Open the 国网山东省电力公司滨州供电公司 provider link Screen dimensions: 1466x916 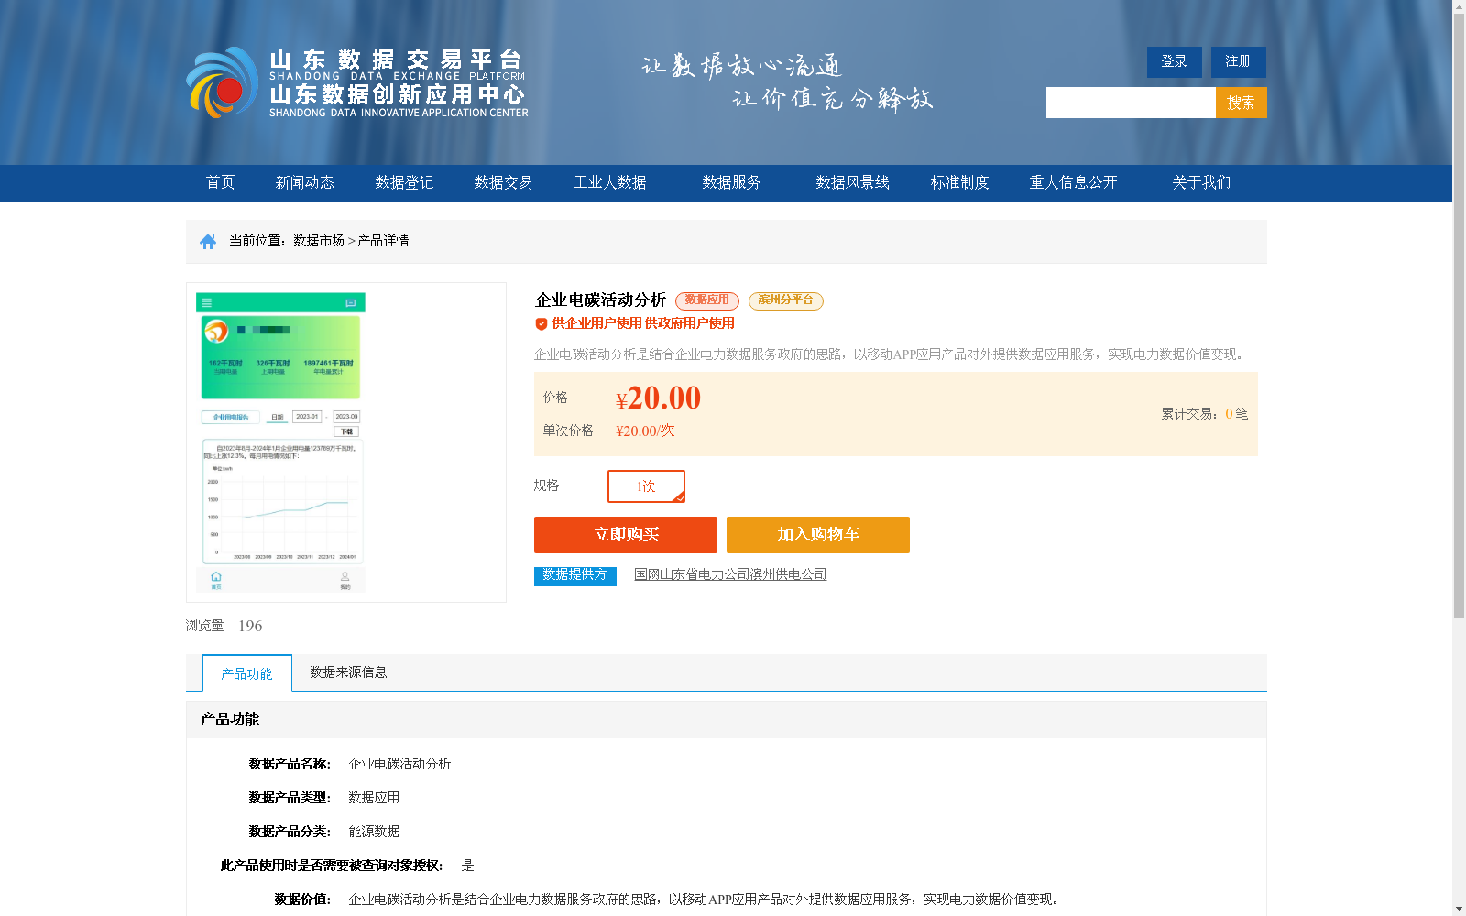click(730, 574)
